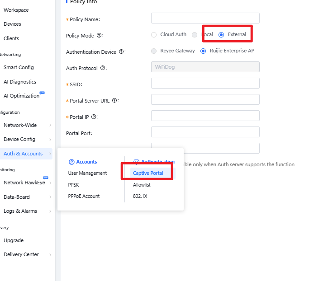Click the Accounts person icon in the flyout
The image size is (309, 281).
71,162
